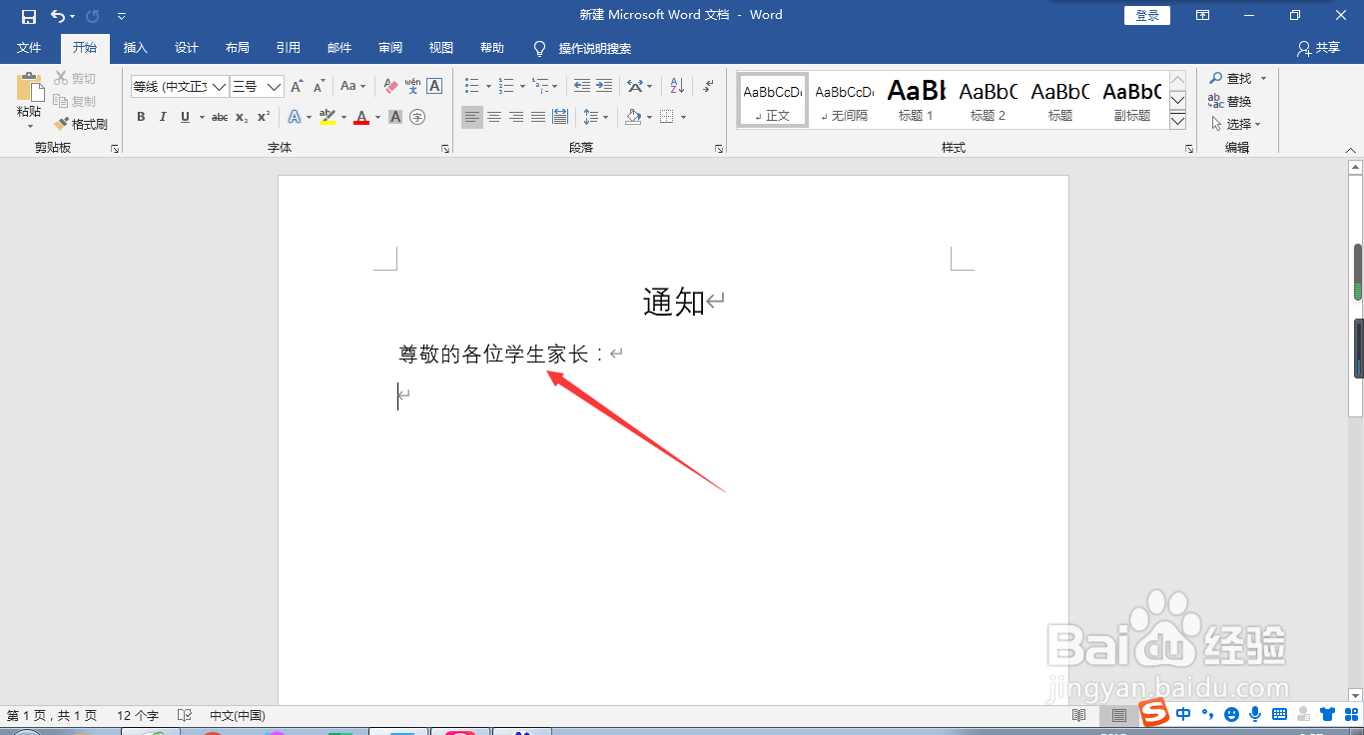Click the Sogou input method S icon
The height and width of the screenshot is (735, 1364).
pyautogui.click(x=1155, y=713)
